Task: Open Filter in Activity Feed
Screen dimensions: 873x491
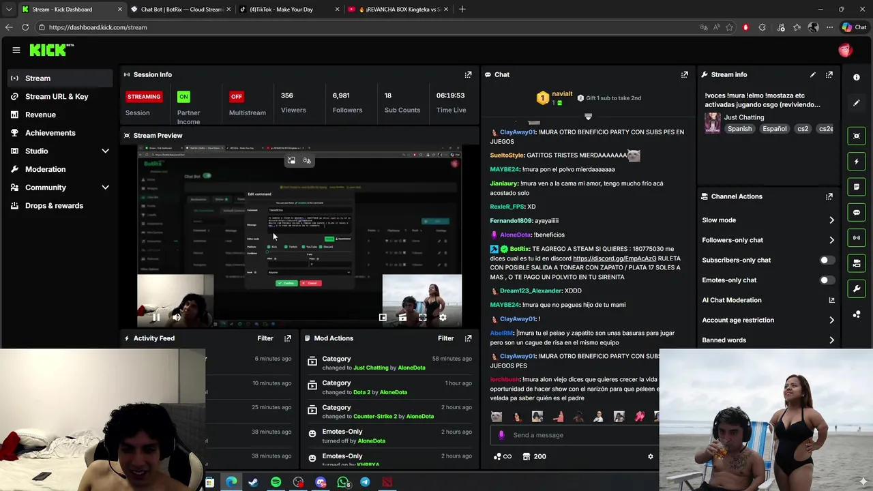Action: click(x=265, y=338)
